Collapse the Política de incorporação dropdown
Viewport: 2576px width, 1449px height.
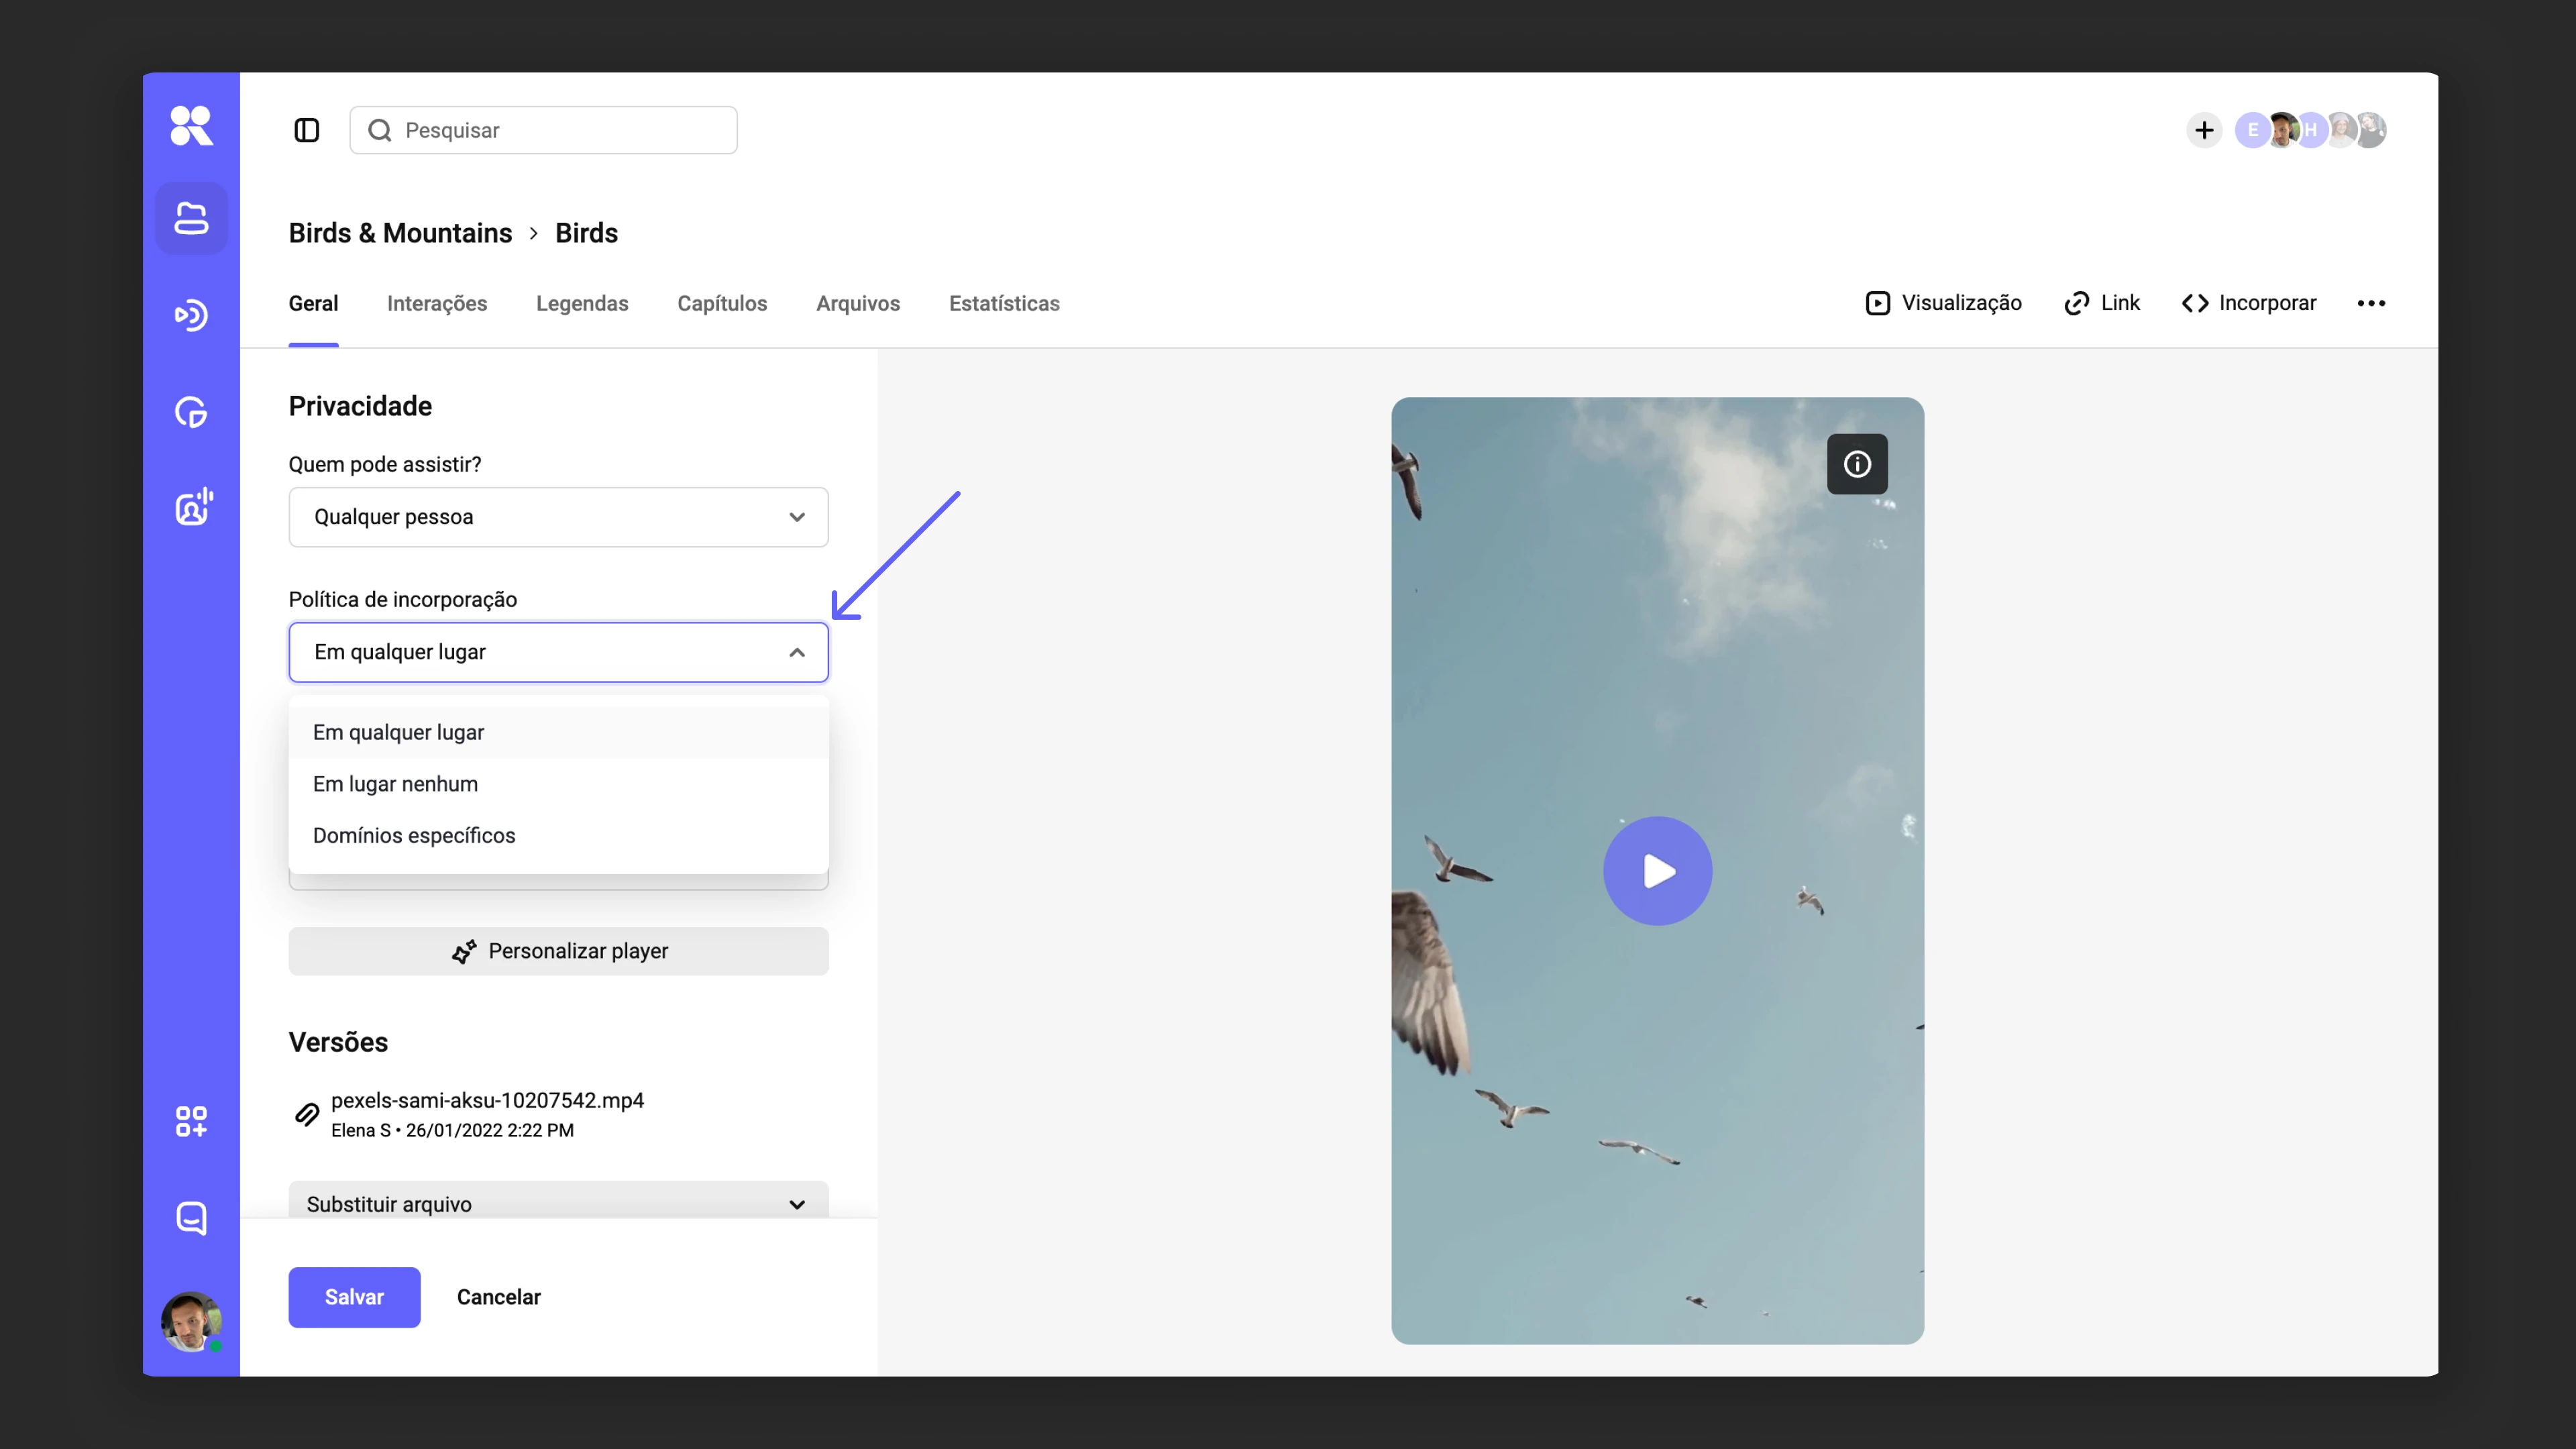pos(558,652)
